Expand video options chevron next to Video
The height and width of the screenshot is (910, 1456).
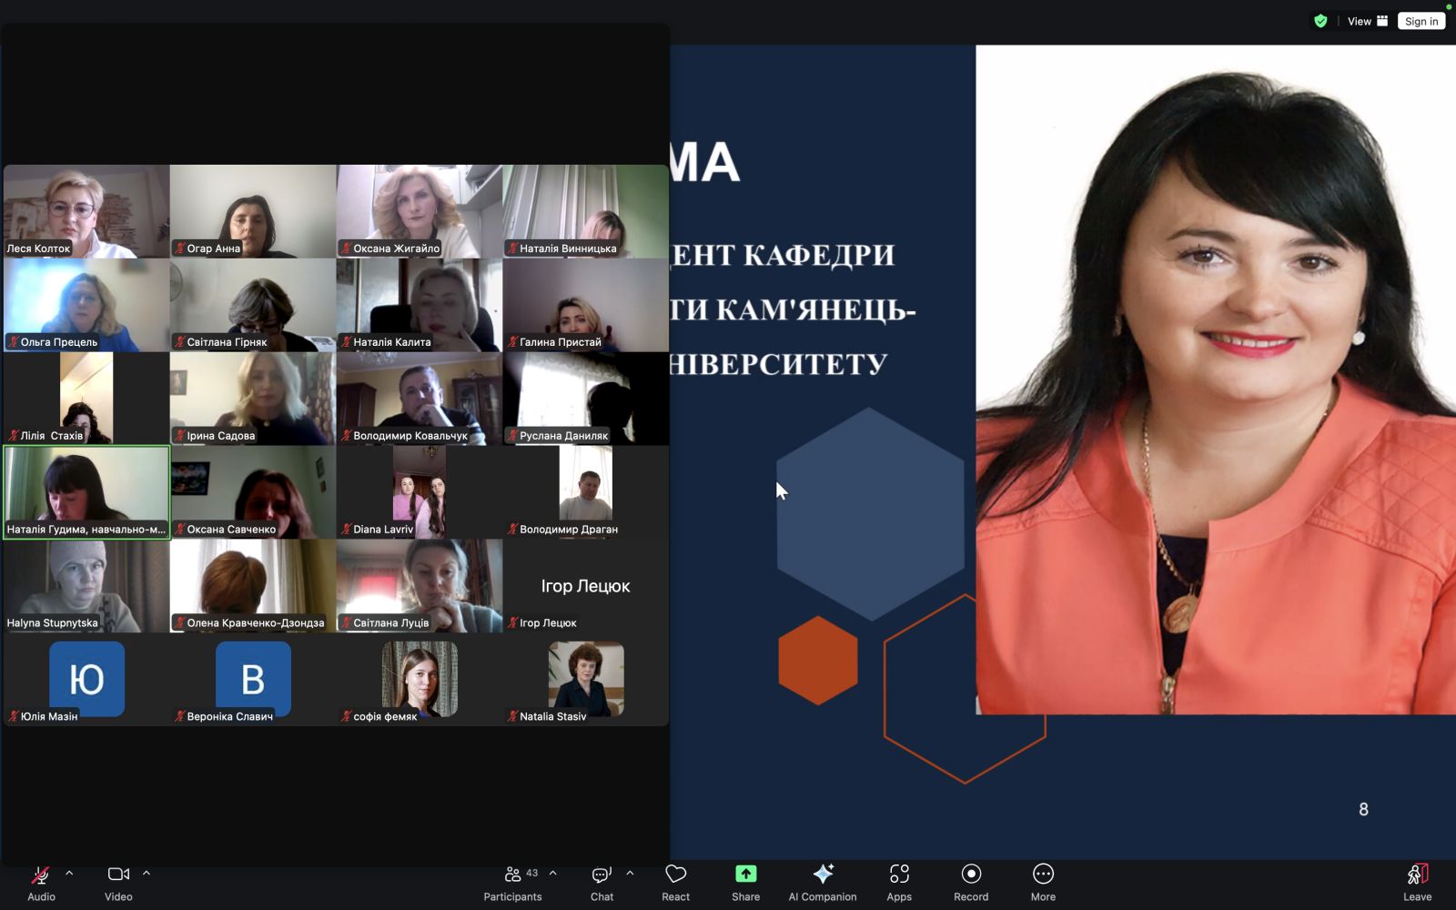pyautogui.click(x=147, y=874)
